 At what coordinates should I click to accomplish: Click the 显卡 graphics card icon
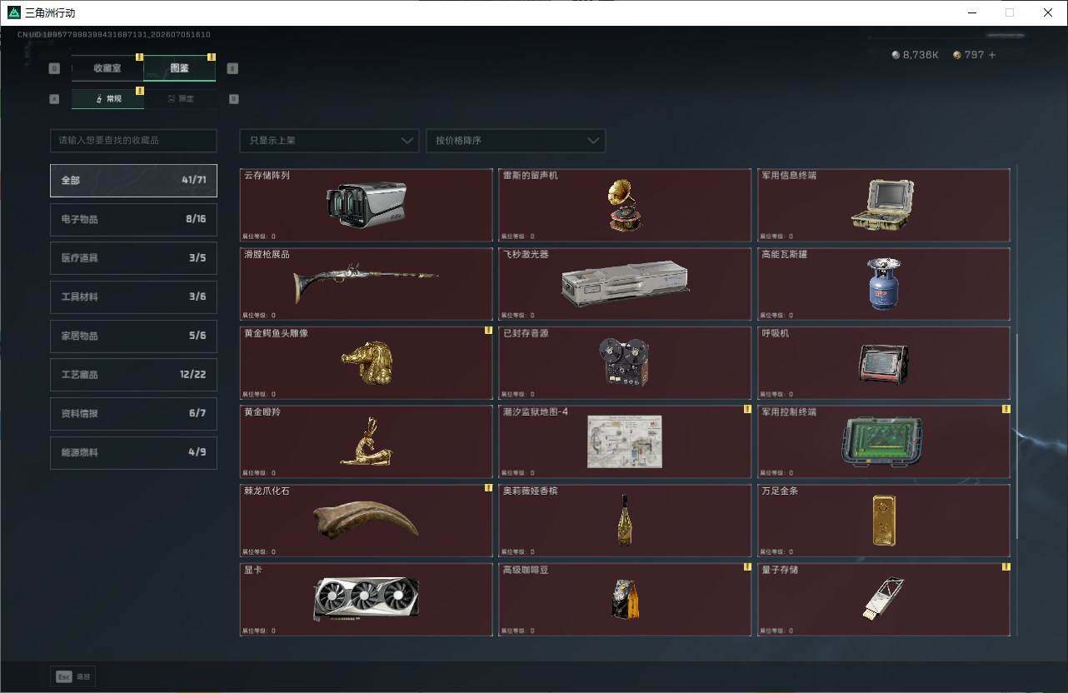(367, 599)
